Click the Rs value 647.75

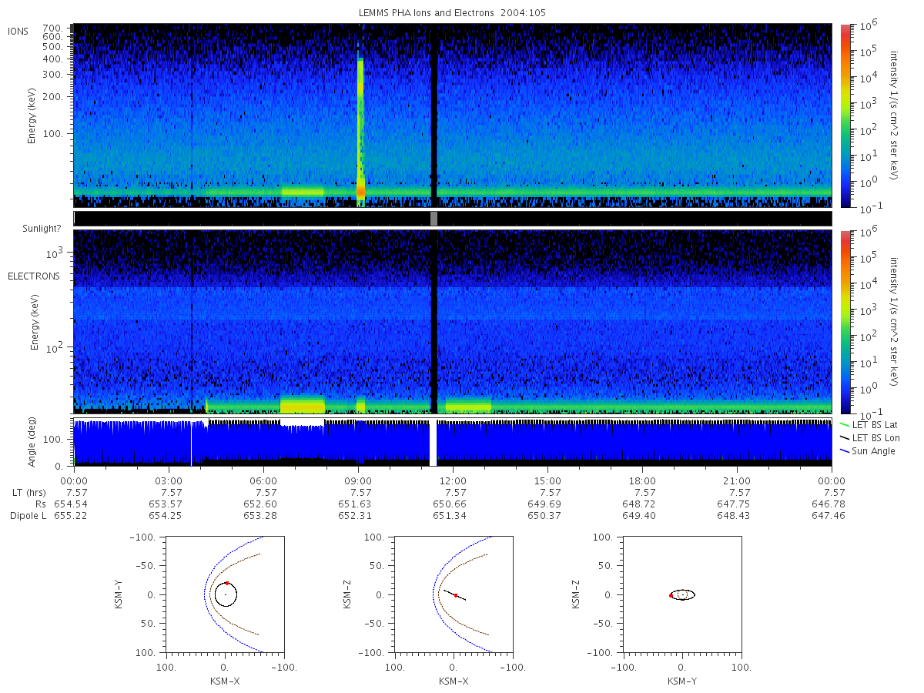coord(733,504)
